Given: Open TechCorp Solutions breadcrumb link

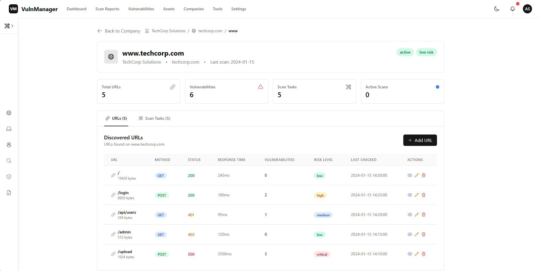Looking at the screenshot, I should coord(168,31).
